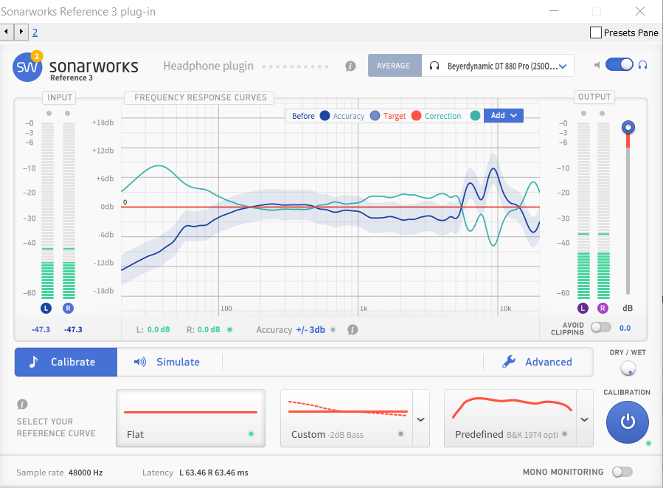Click the output R channel icon
This screenshot has width=663, height=488.
[x=603, y=308]
